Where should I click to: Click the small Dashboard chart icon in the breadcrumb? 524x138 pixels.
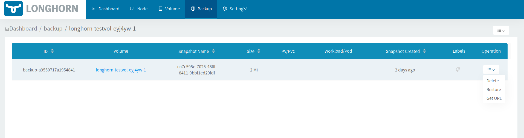(7, 29)
